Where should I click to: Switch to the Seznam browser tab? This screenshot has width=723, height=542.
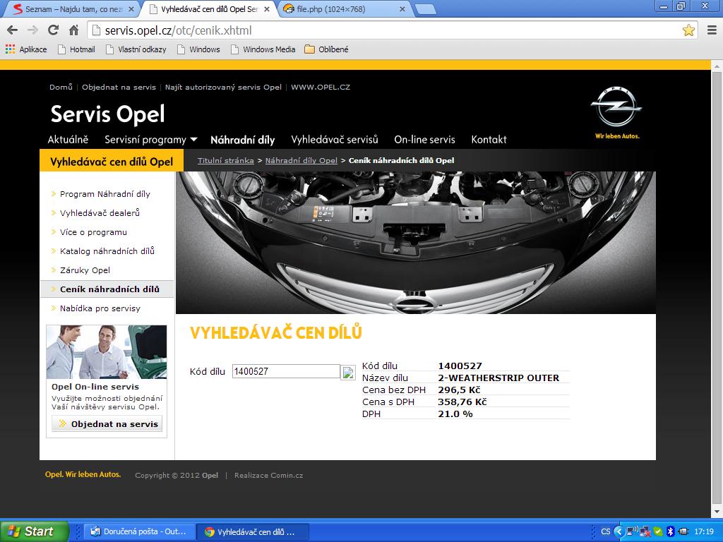tap(71, 9)
